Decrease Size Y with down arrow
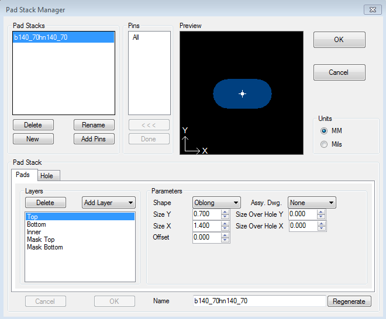The image size is (386, 319). [225, 217]
